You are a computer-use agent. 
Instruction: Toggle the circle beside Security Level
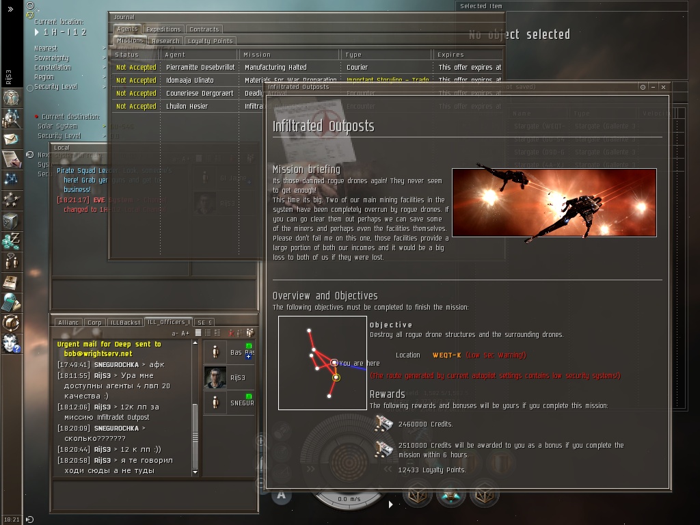[x=30, y=88]
